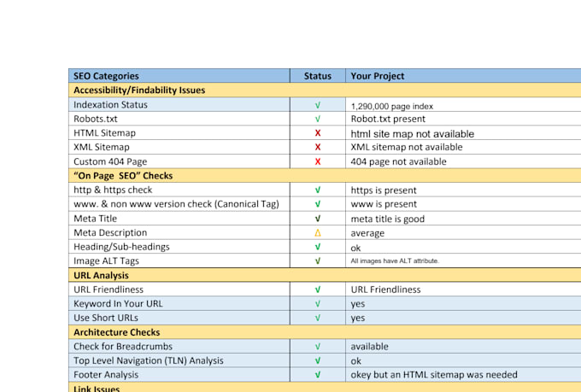Click the 'XML sitemap not available' cell

point(463,147)
